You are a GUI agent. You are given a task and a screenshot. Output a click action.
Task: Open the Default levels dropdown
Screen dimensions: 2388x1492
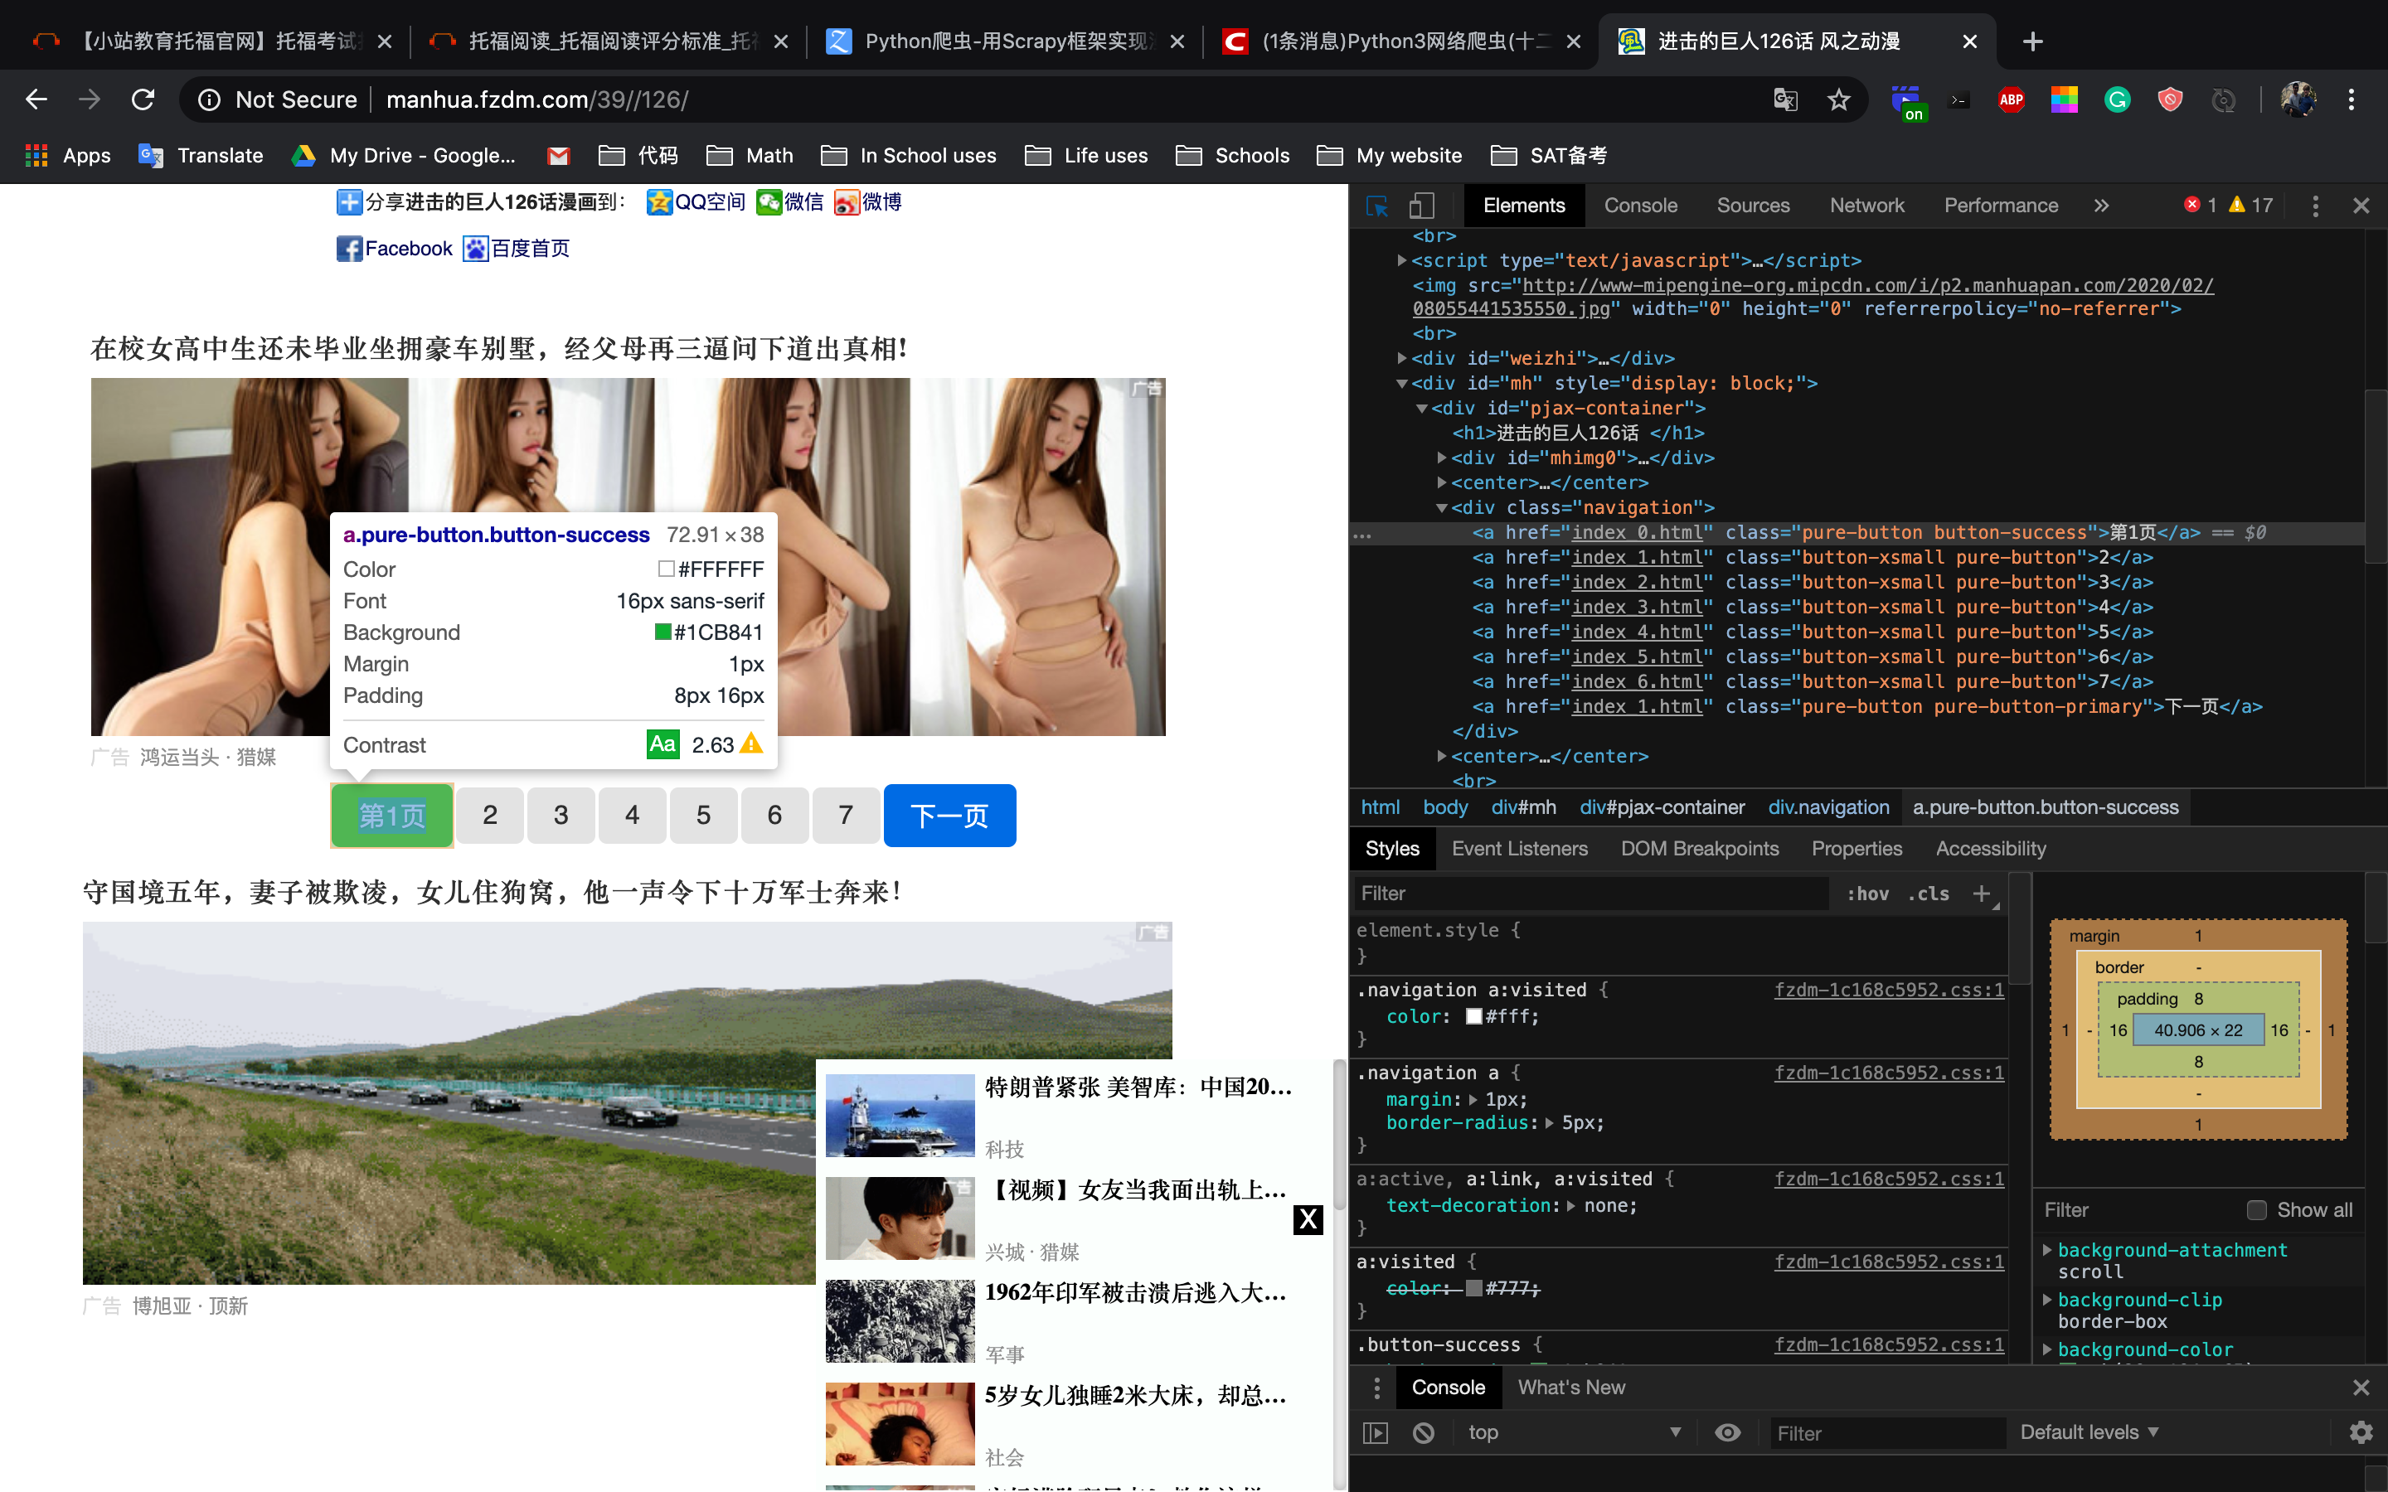2088,1433
